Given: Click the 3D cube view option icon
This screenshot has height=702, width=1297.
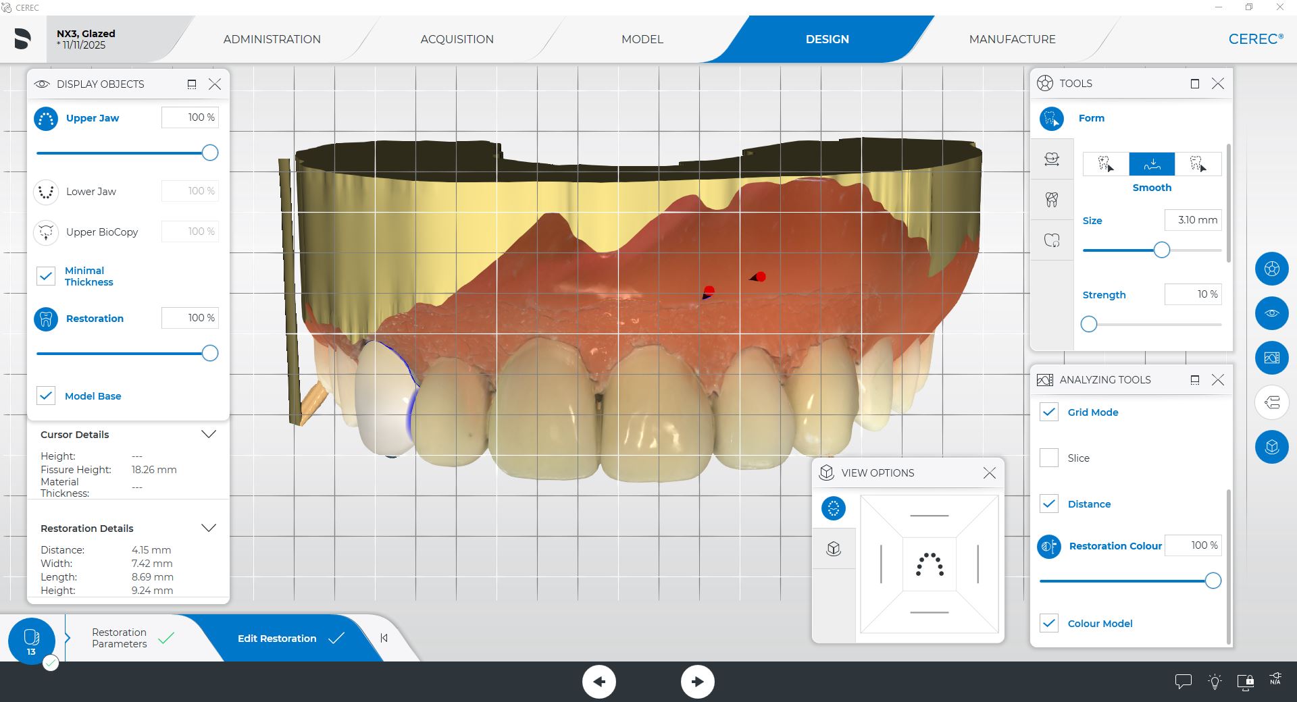Looking at the screenshot, I should pyautogui.click(x=834, y=549).
